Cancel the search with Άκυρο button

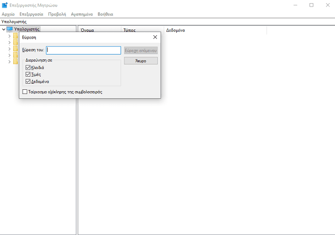click(141, 61)
